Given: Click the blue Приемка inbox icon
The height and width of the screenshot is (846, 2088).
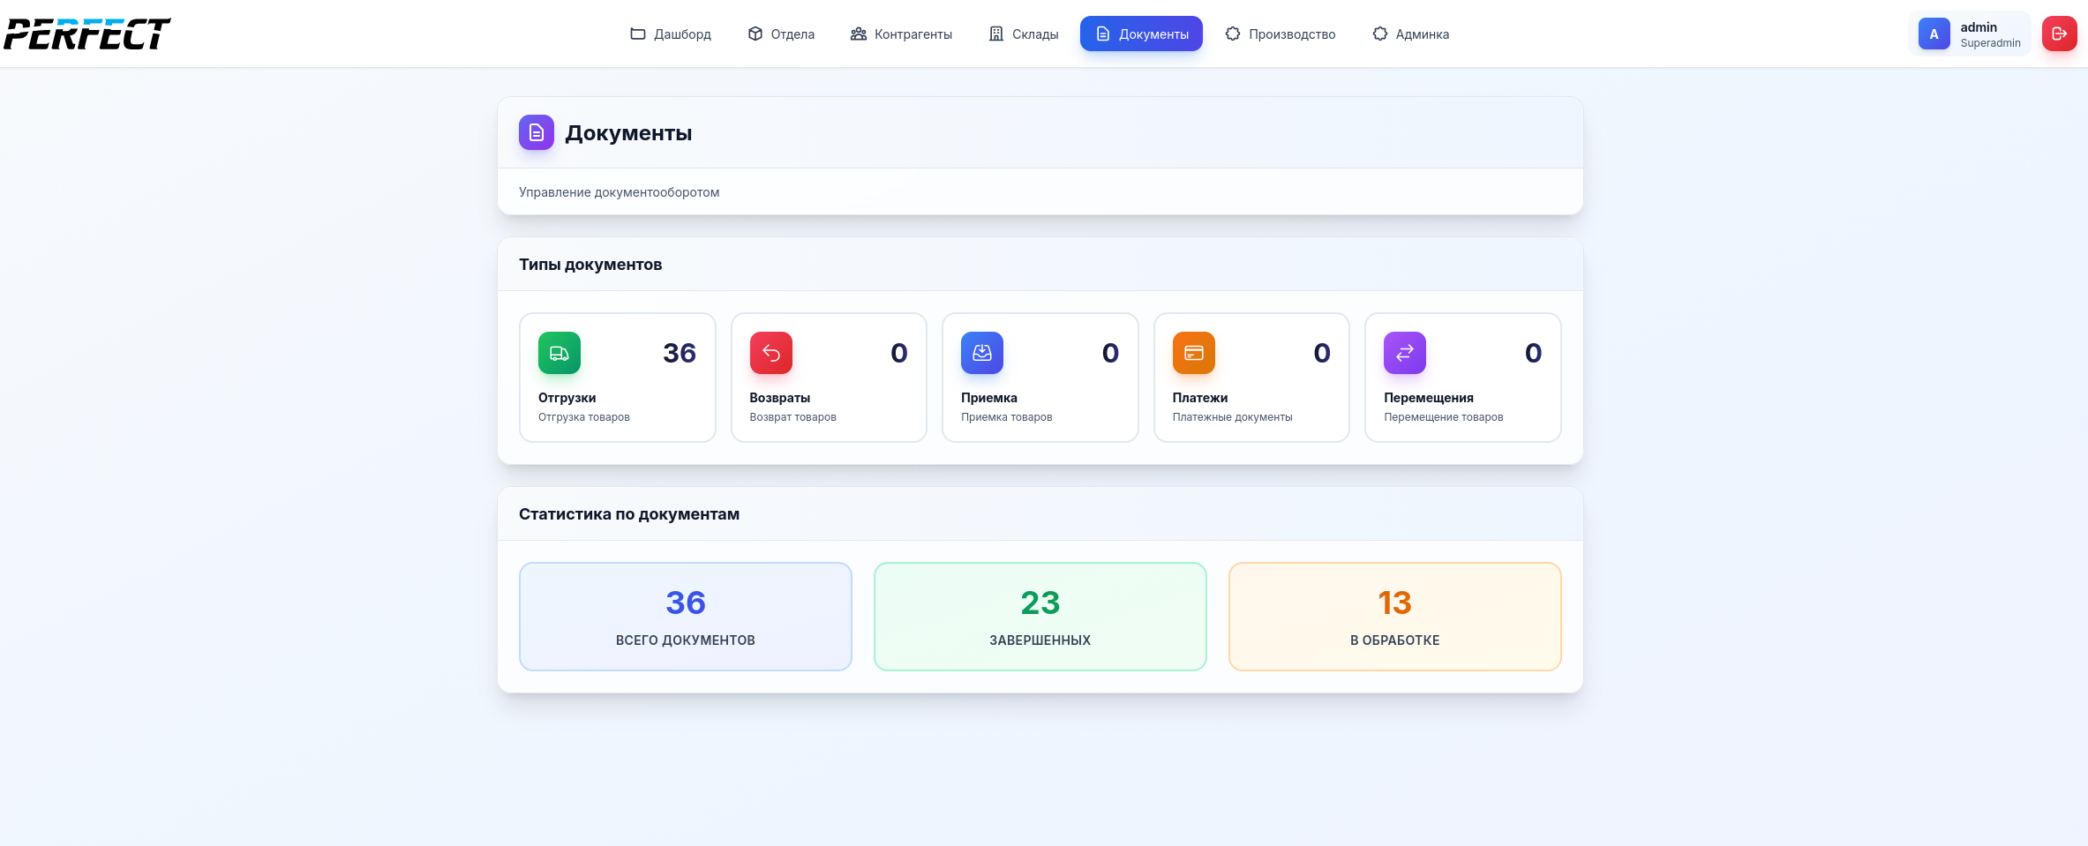Looking at the screenshot, I should click(982, 353).
